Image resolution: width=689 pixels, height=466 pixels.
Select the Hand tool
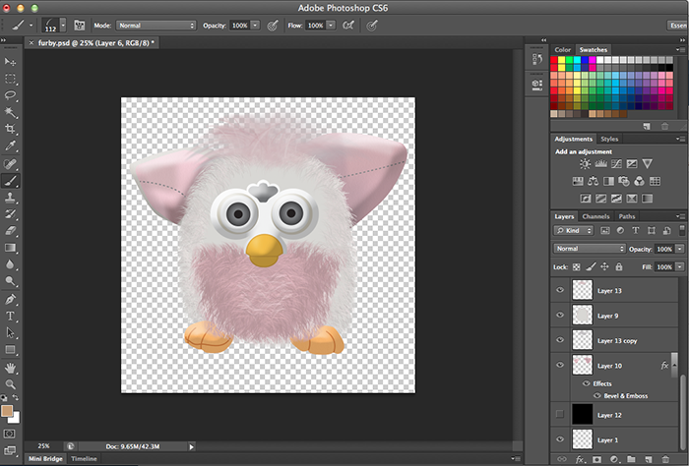click(x=10, y=368)
